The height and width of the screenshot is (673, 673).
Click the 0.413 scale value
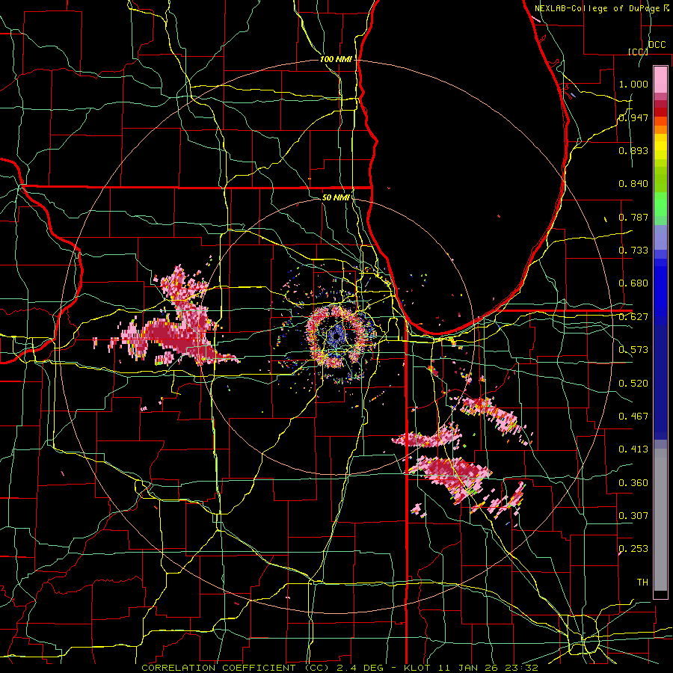click(633, 449)
